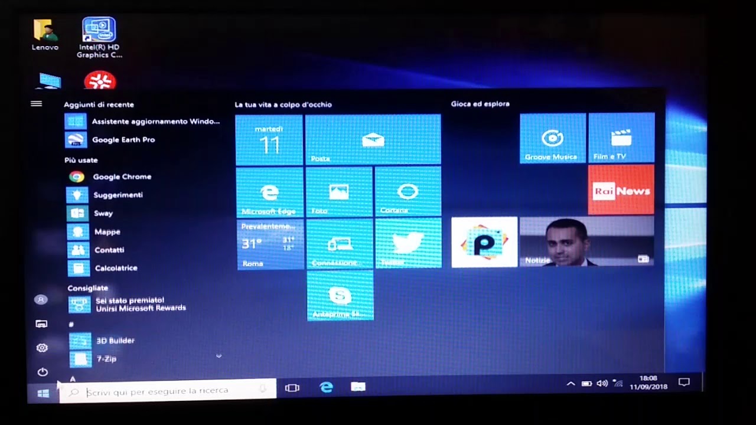Viewport: 756px width, 425px height.
Task: Expand app list via down chevron
Action: tap(219, 356)
